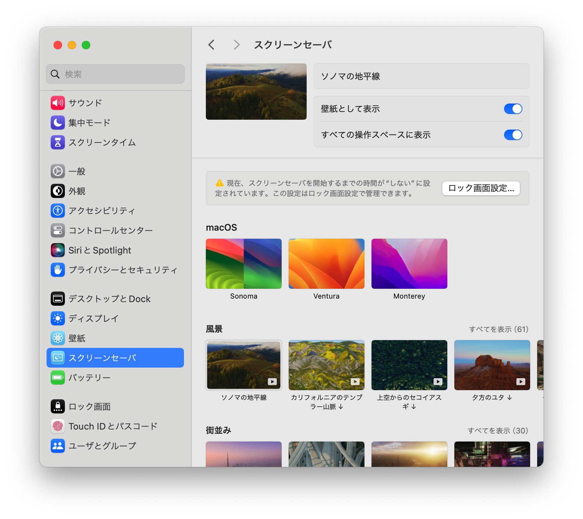
Task: Click play badge on ソノマの地平線 thumbnail
Action: pos(272,381)
